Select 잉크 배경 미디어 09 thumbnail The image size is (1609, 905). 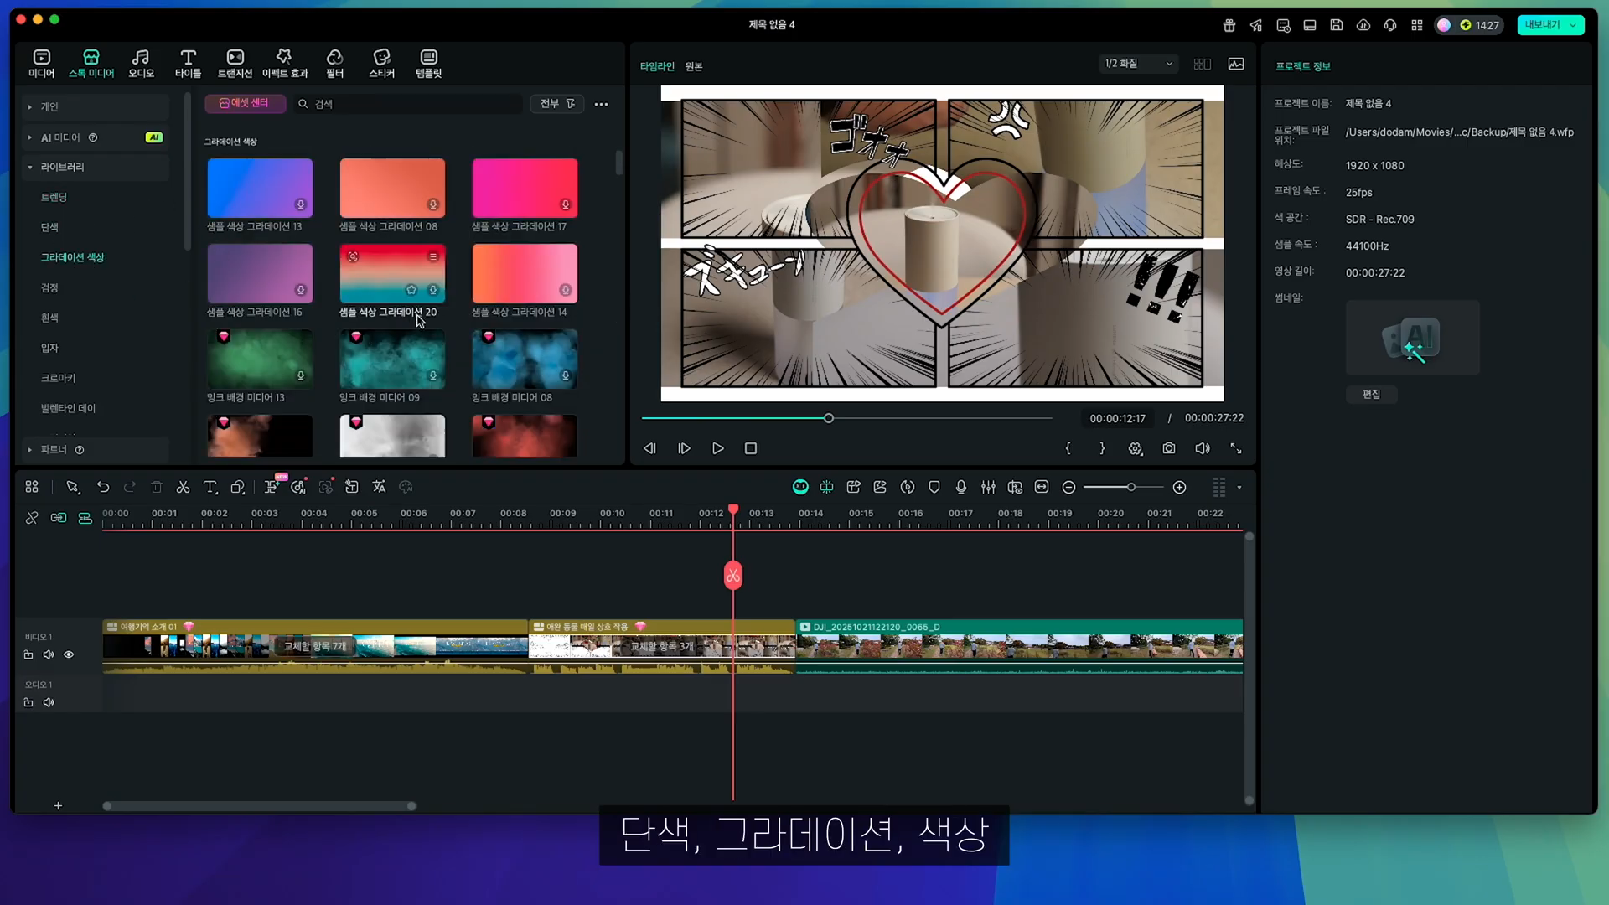(x=392, y=359)
